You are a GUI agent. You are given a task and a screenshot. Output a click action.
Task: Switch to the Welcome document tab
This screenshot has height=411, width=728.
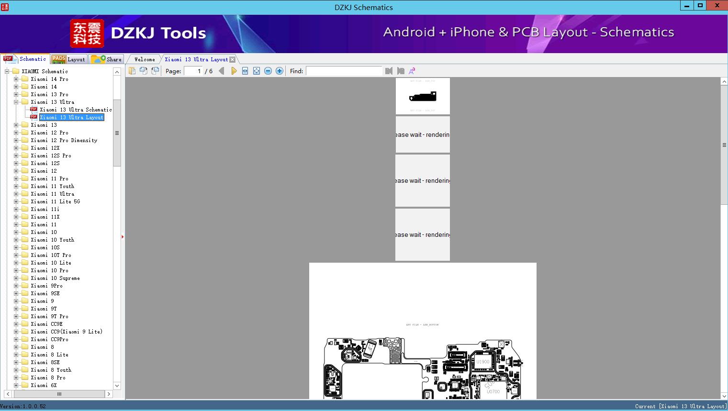[145, 59]
